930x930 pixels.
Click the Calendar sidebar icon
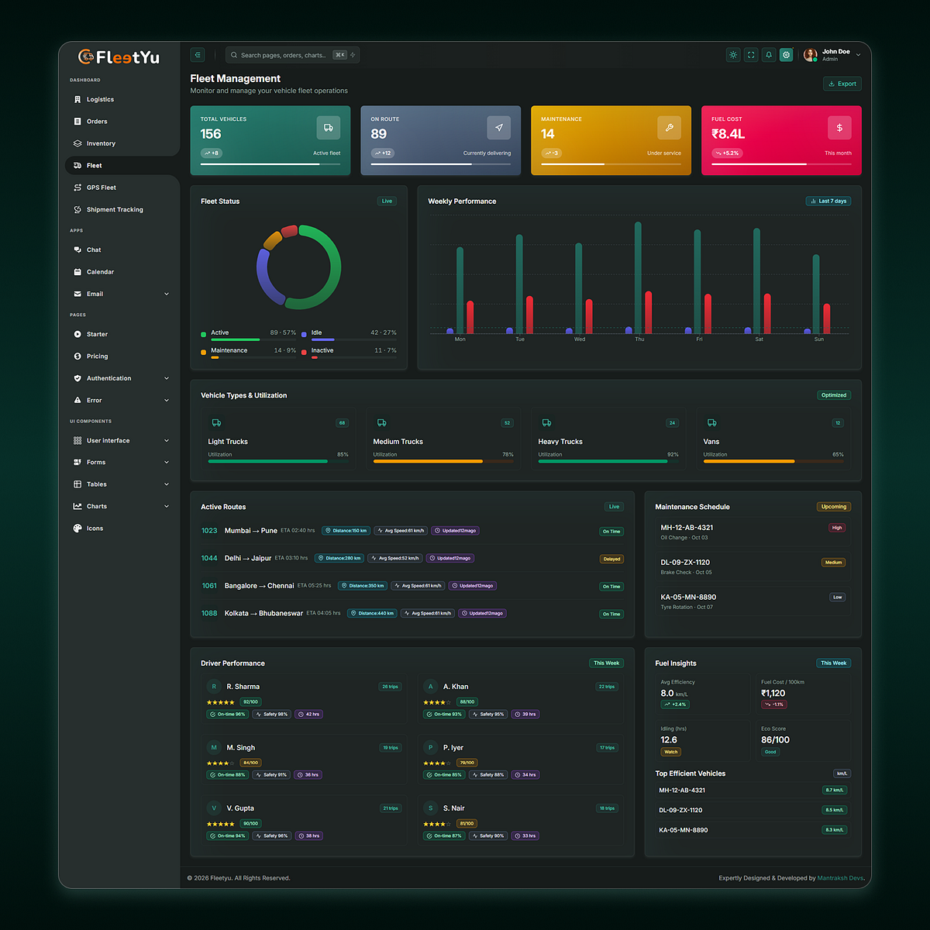(x=77, y=272)
